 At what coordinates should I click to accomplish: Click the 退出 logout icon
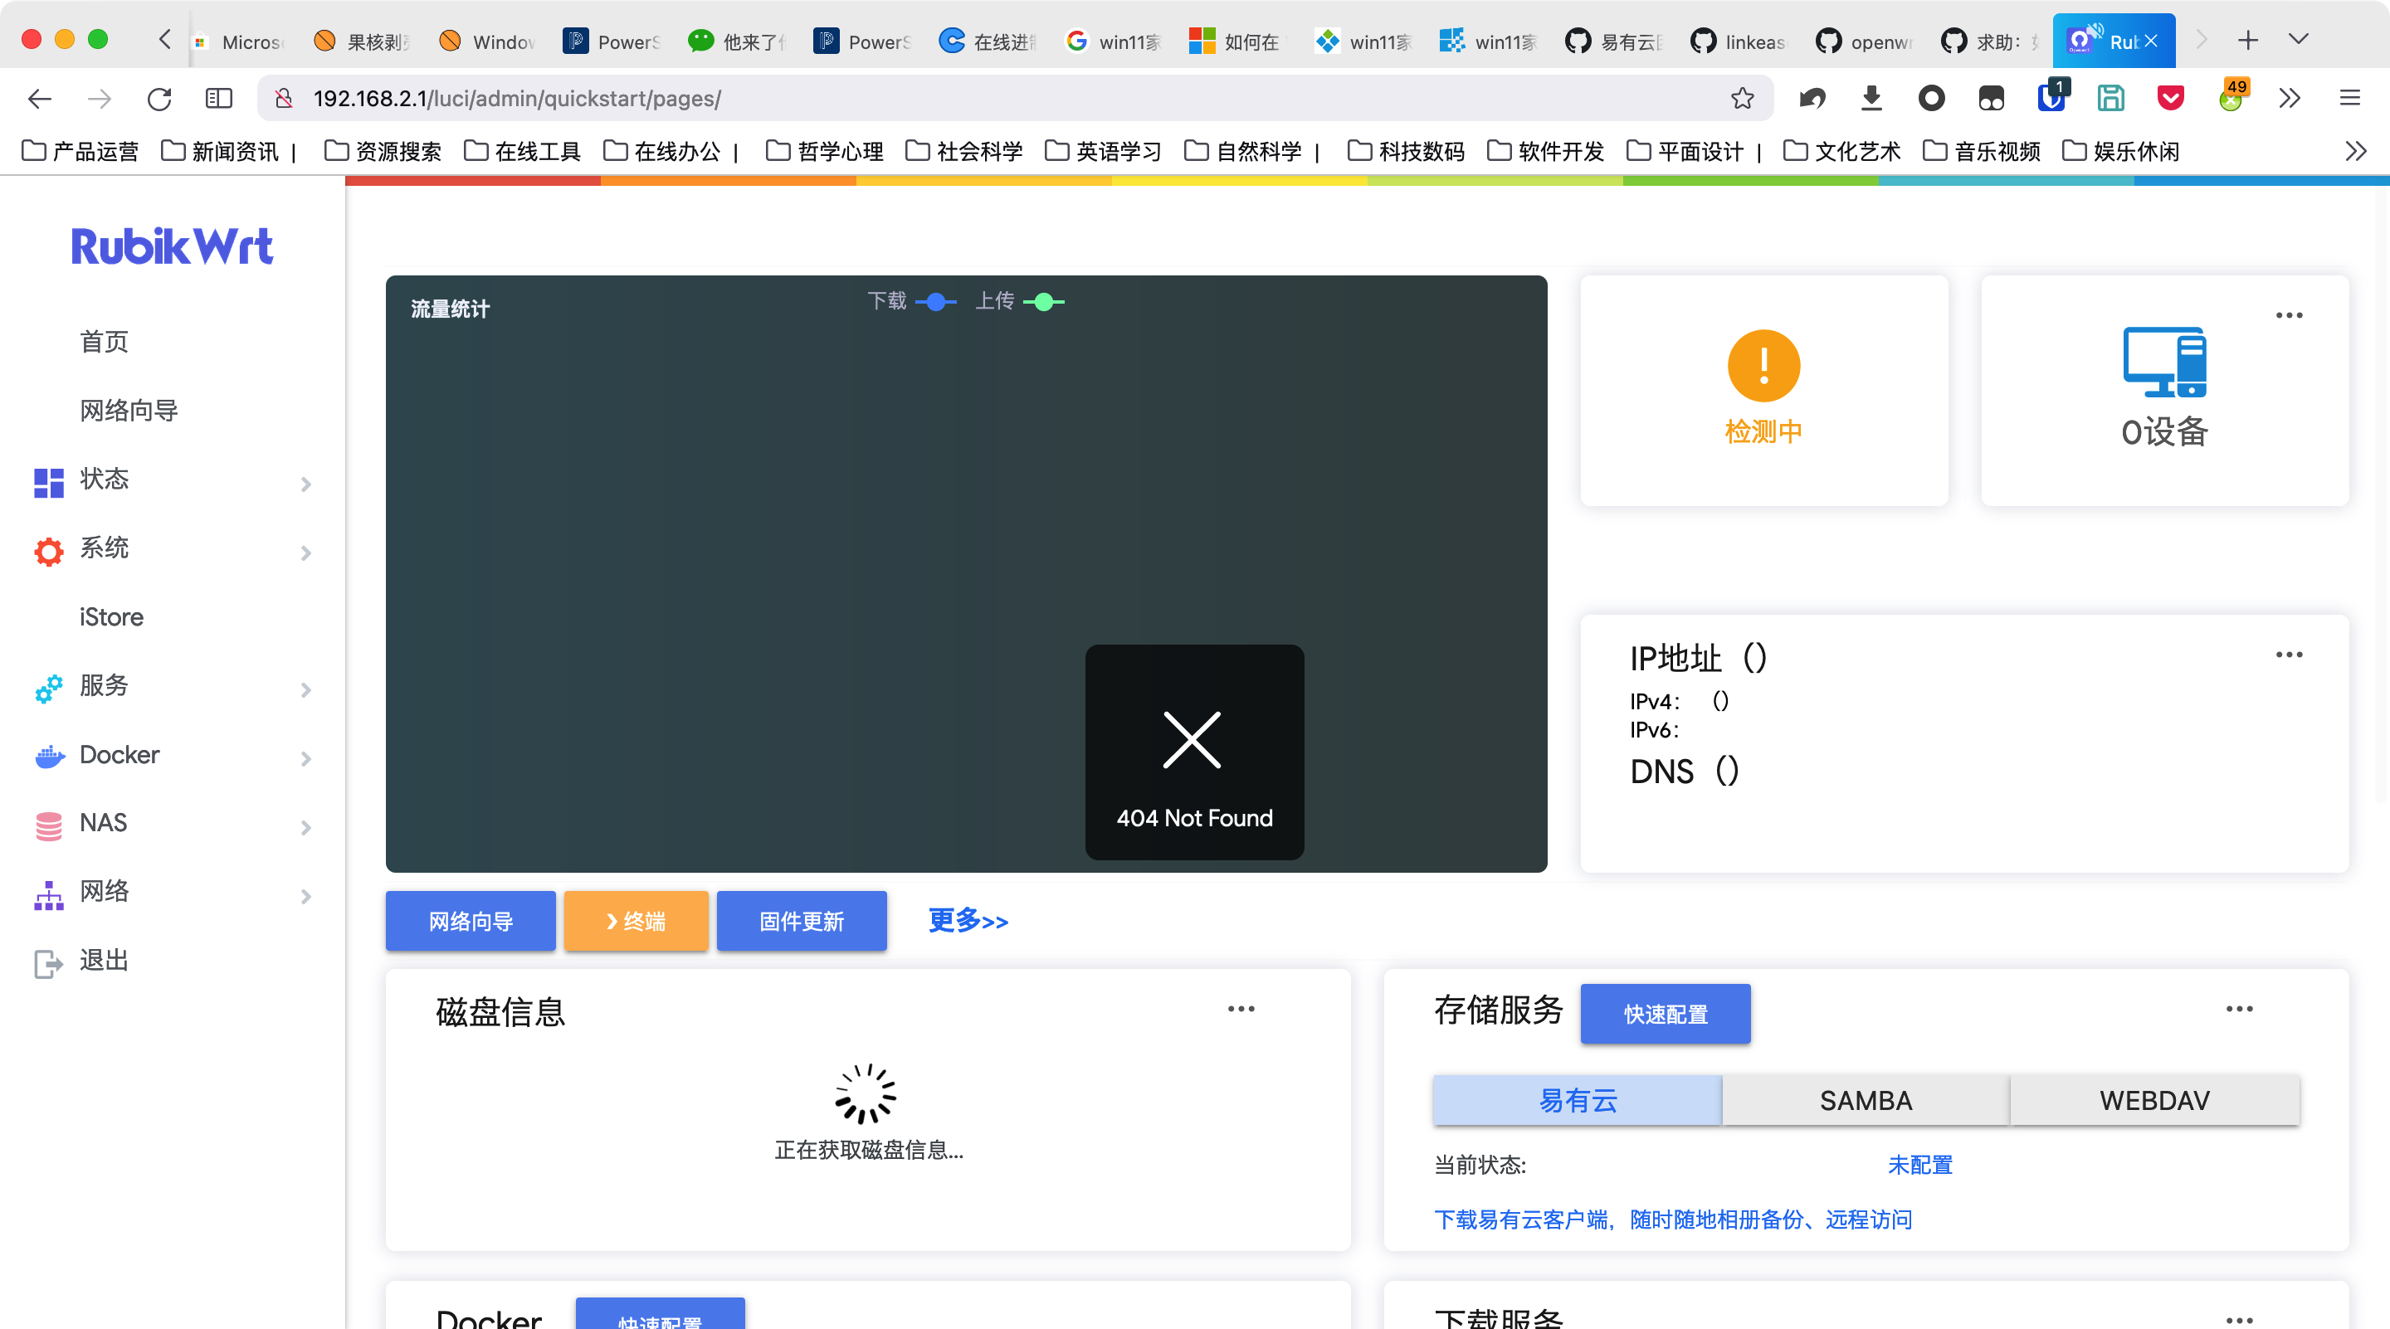pos(47,961)
